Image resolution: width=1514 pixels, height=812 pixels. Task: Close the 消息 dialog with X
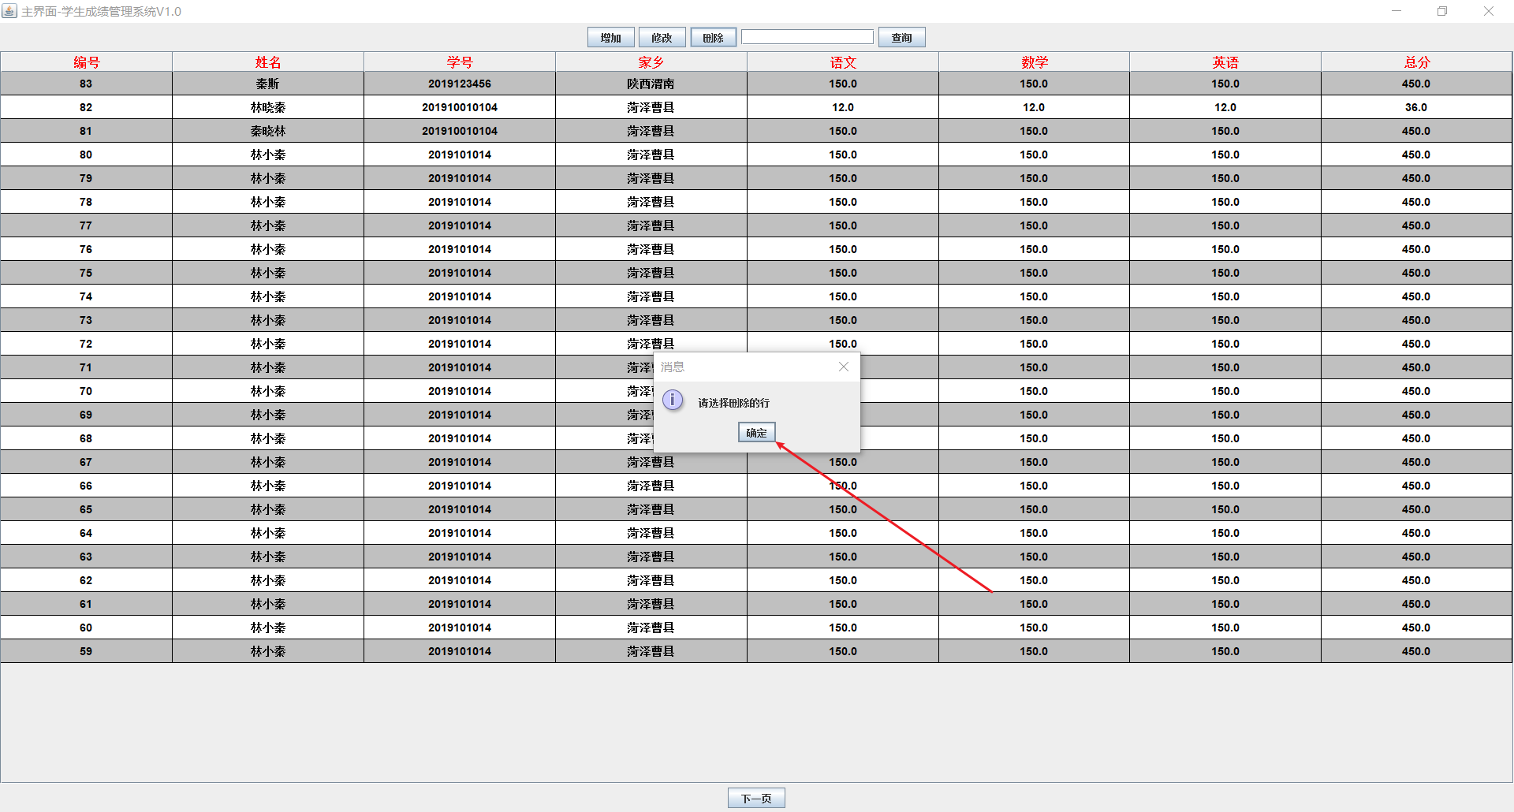844,367
